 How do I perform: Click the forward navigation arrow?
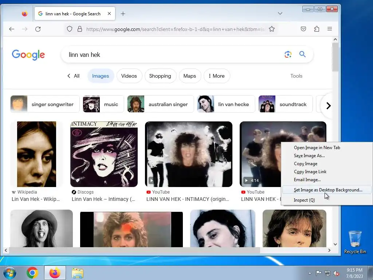pos(25,29)
